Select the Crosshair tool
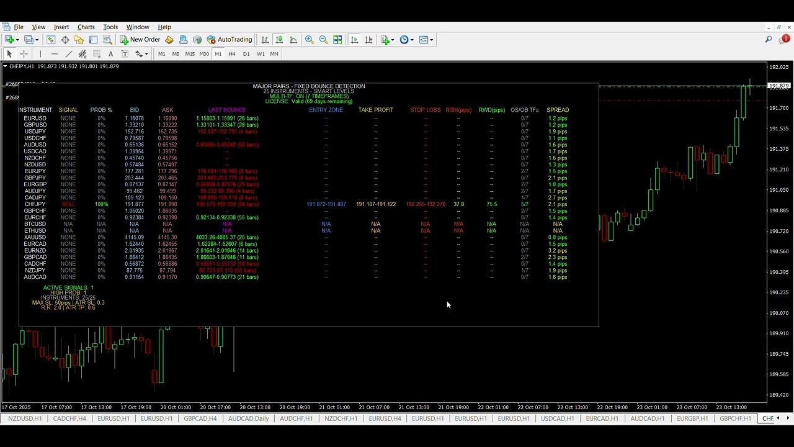The height and width of the screenshot is (447, 794). point(24,54)
